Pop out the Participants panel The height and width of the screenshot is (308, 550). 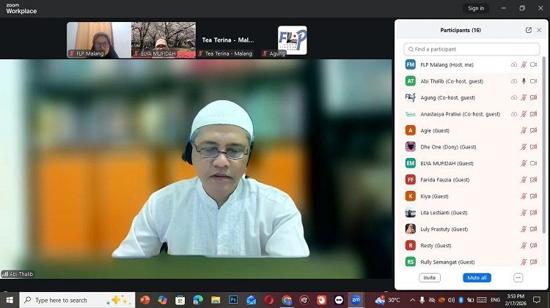(x=528, y=30)
